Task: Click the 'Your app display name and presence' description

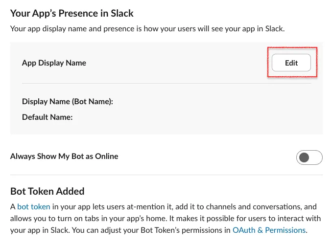Action: pos(147,28)
